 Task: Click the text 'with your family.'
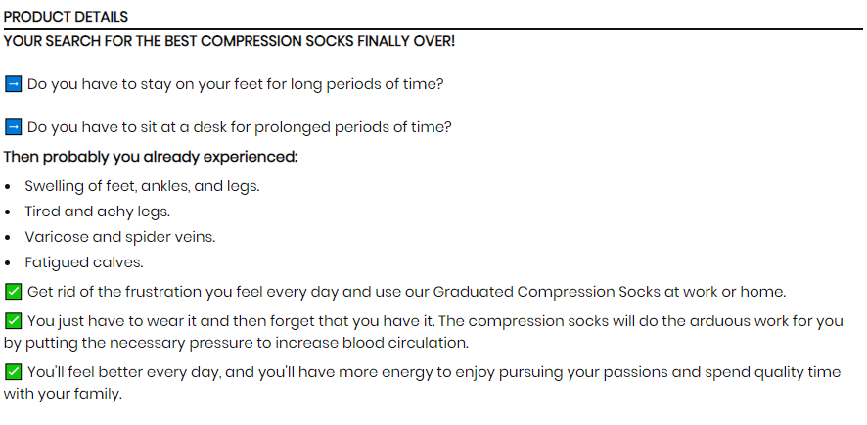[x=63, y=395]
